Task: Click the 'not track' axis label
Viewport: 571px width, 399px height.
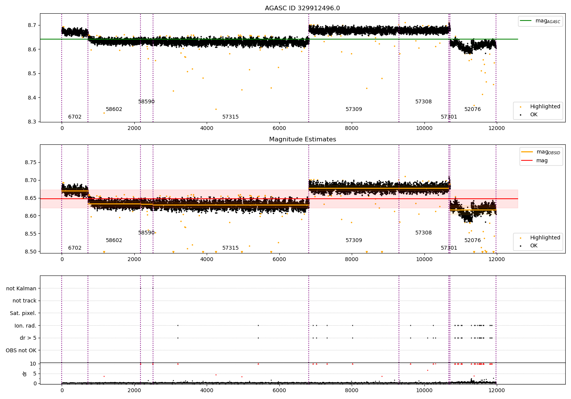Action: click(24, 301)
